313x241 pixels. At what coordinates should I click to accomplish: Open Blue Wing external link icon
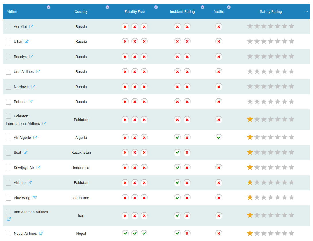(x=35, y=198)
